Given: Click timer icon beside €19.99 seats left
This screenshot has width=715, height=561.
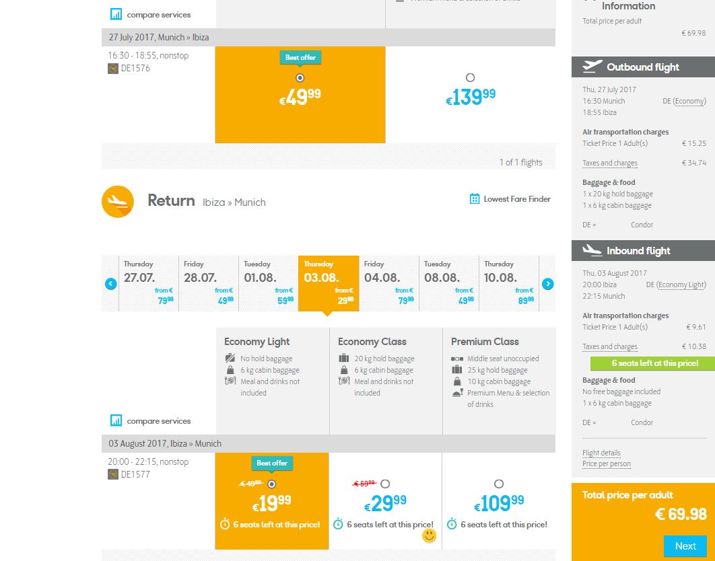Looking at the screenshot, I should 225,524.
